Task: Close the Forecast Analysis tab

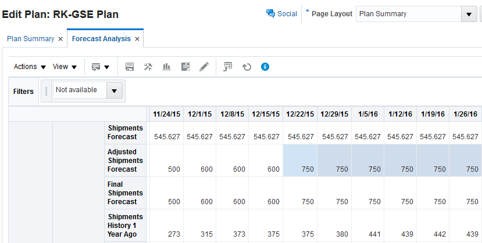Action: pyautogui.click(x=137, y=39)
